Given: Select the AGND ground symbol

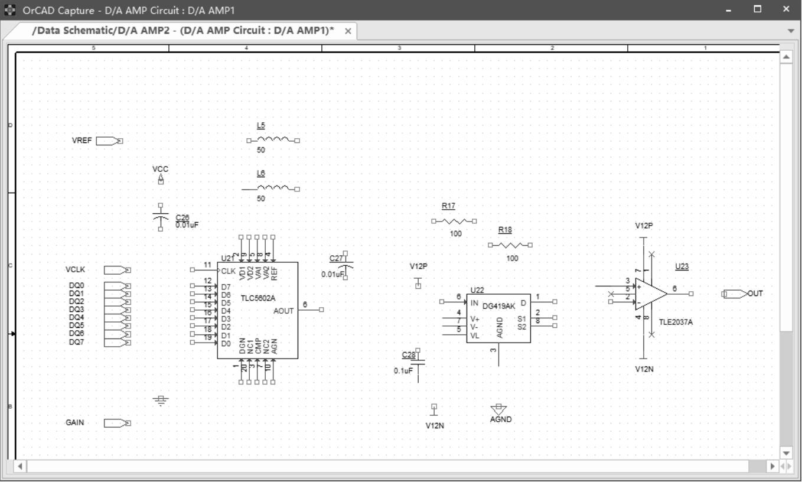Looking at the screenshot, I should tap(498, 409).
